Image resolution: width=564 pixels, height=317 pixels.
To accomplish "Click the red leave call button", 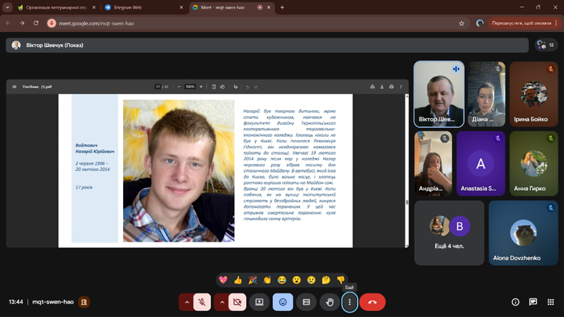I will (372, 302).
